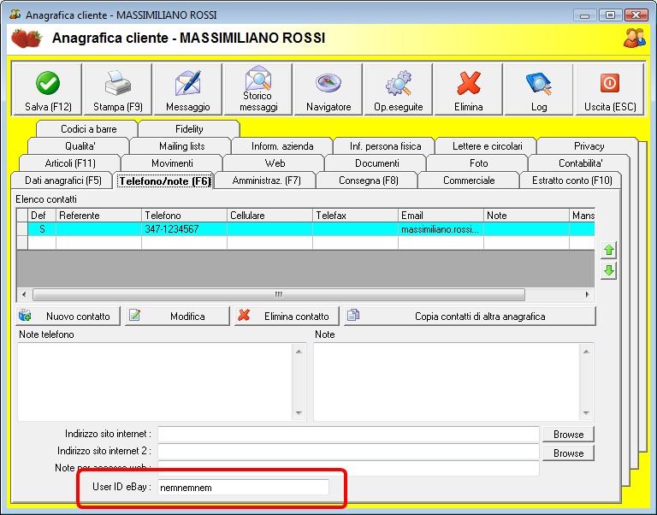The width and height of the screenshot is (657, 515).
Task: Open the Articoli (F11) tab
Action: [x=70, y=163]
